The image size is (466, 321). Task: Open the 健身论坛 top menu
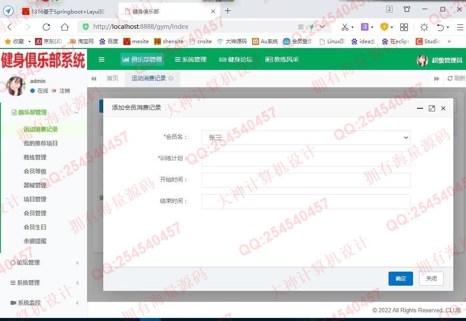click(236, 59)
